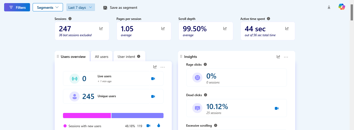The height and width of the screenshot is (130, 354).
Task: Open the Last 7 days date range dropdown
Action: pos(81,7)
